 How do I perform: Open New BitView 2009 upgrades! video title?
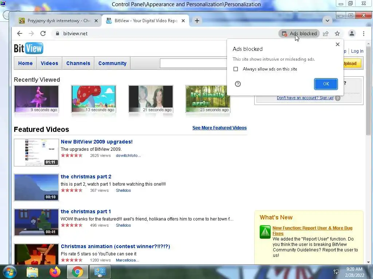tap(97, 142)
